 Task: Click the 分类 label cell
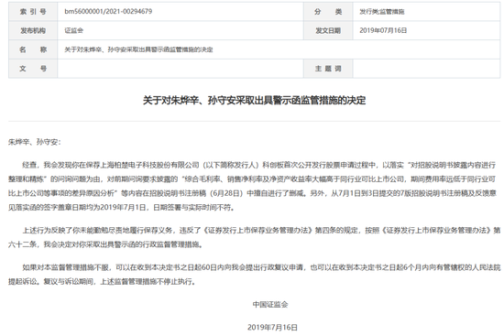point(328,12)
